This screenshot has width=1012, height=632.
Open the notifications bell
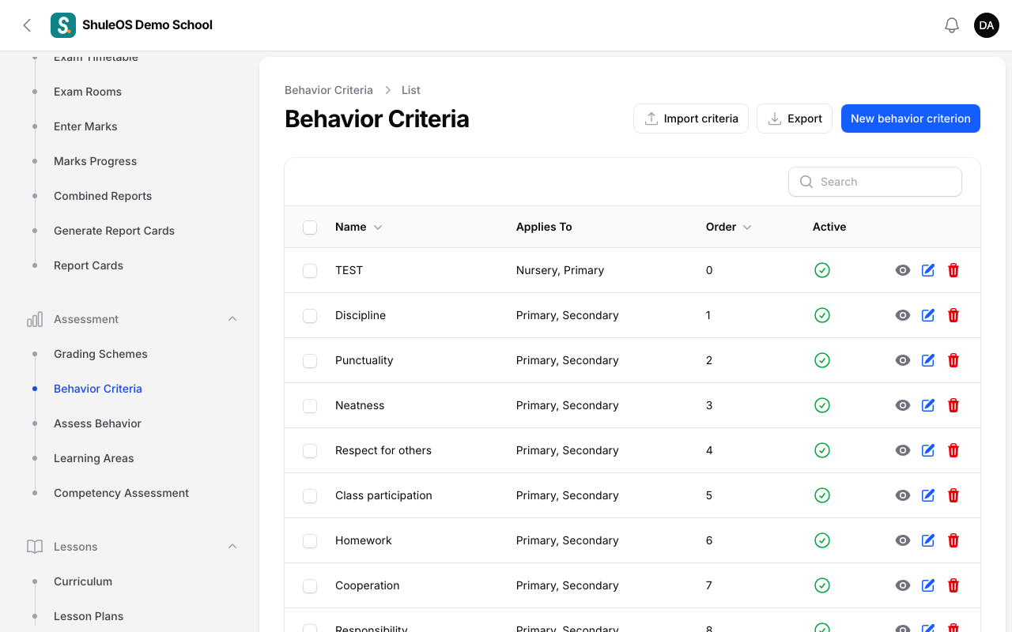[x=952, y=25]
